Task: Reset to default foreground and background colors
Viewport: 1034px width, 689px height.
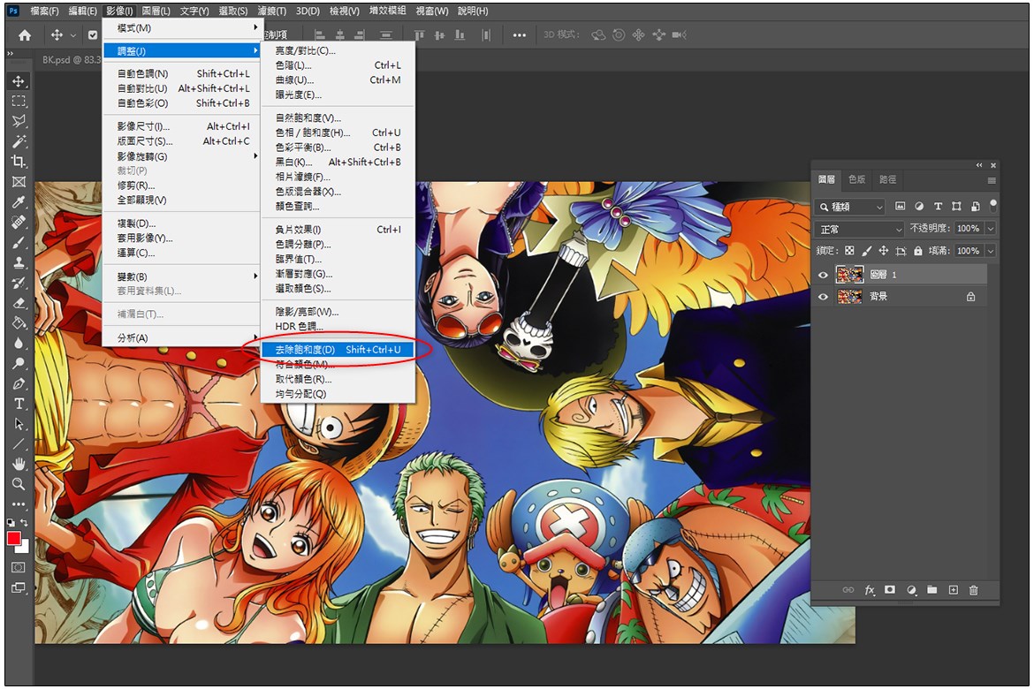Action: coord(11,522)
